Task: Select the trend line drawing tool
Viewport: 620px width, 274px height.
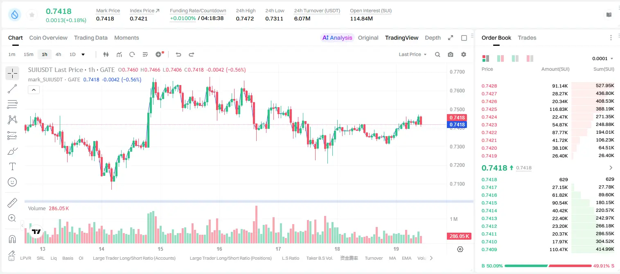Action: pos(12,89)
